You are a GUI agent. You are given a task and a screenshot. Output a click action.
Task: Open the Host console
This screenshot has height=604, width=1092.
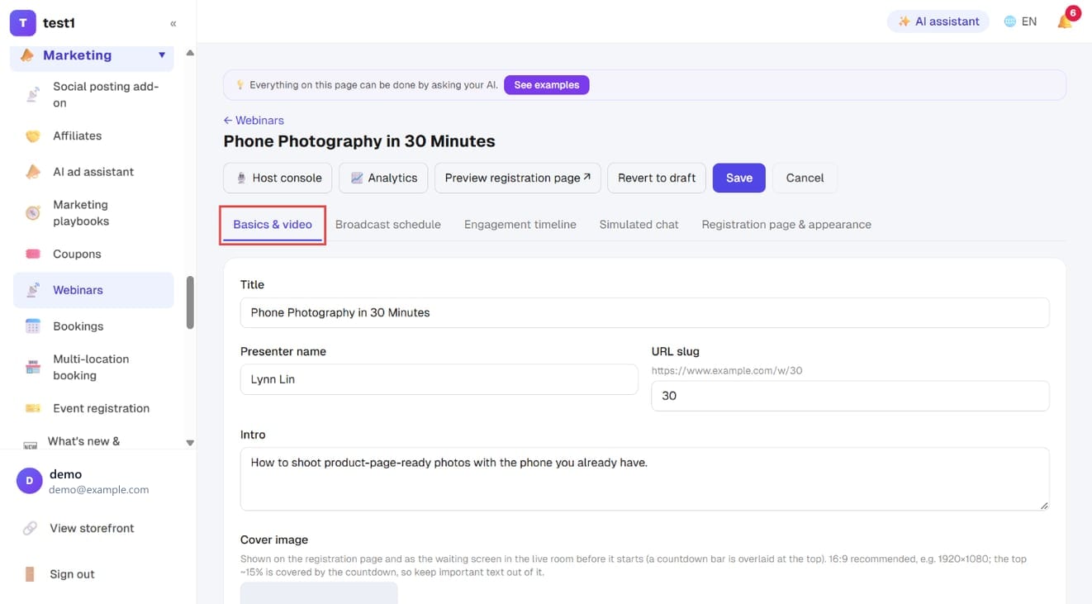(x=278, y=178)
